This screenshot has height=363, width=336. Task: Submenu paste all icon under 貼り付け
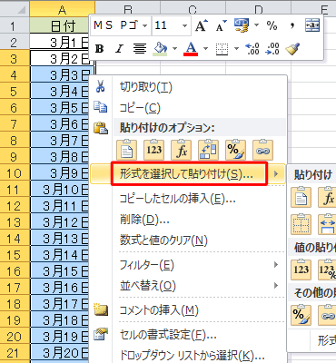[301, 197]
